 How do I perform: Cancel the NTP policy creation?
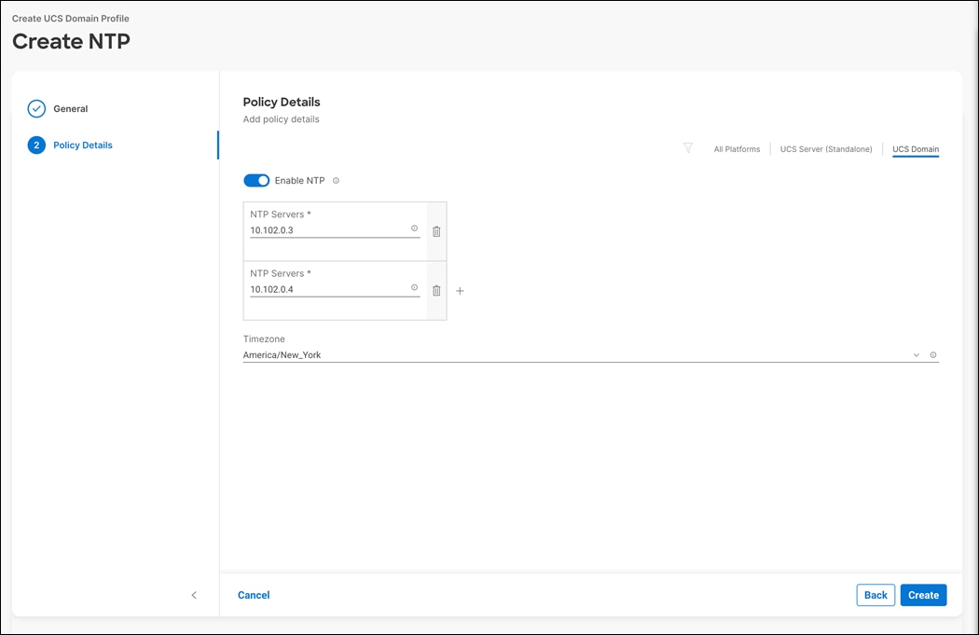[x=254, y=594]
